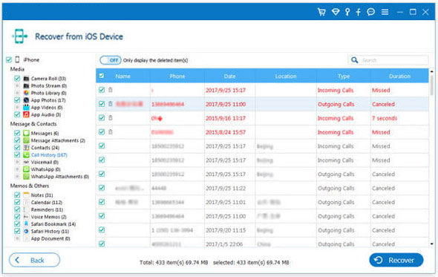
Task: Click the Photo Stream icon
Action: click(26, 86)
